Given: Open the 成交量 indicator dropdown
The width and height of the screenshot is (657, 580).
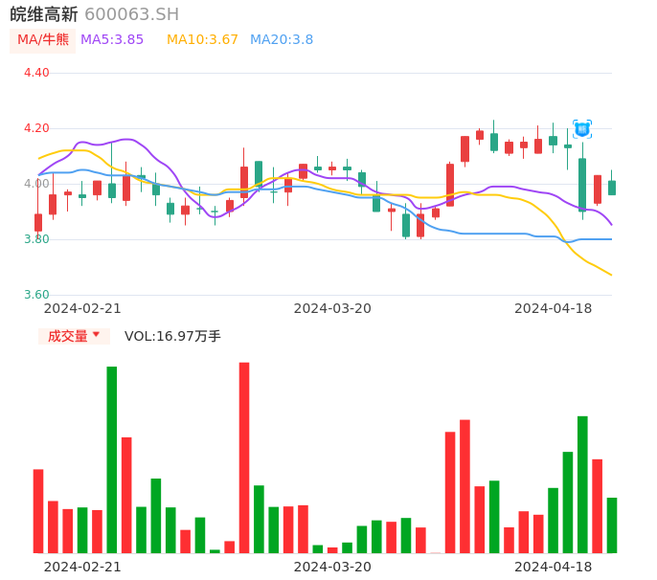Looking at the screenshot, I should tap(74, 336).
